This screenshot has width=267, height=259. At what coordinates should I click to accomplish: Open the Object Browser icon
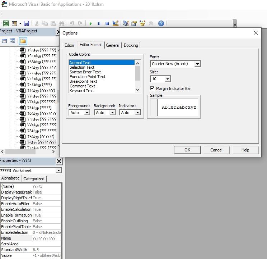coord(142,23)
